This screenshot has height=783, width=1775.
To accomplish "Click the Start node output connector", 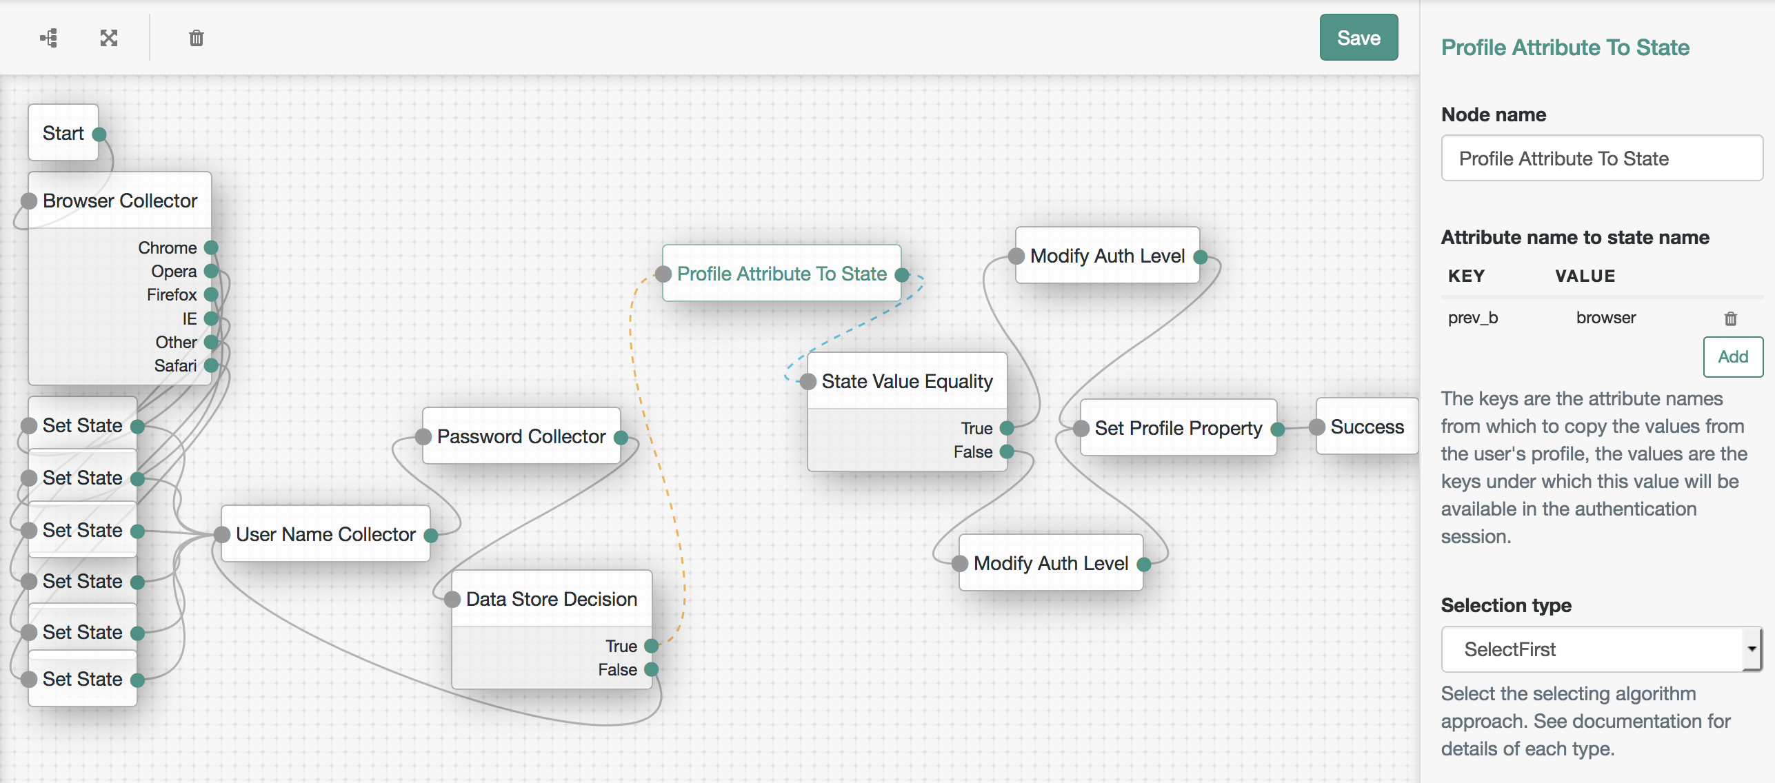I will (99, 134).
